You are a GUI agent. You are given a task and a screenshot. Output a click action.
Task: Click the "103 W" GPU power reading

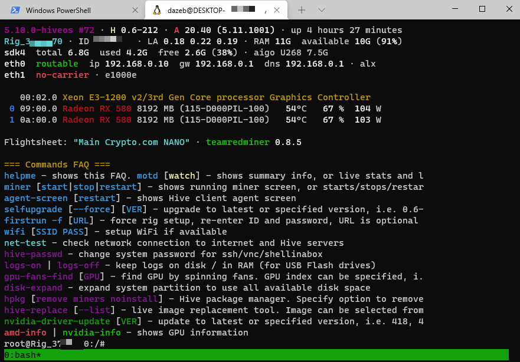click(368, 120)
